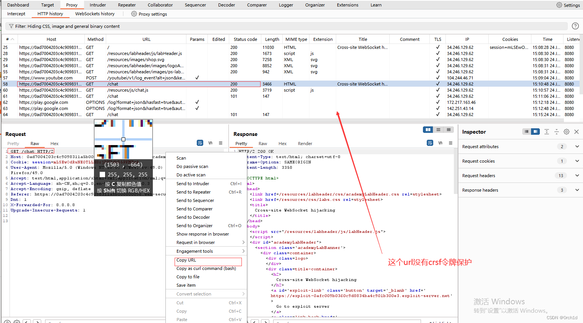583x323 pixels.
Task: Choose Copy to file menu entry
Action: (x=206, y=277)
